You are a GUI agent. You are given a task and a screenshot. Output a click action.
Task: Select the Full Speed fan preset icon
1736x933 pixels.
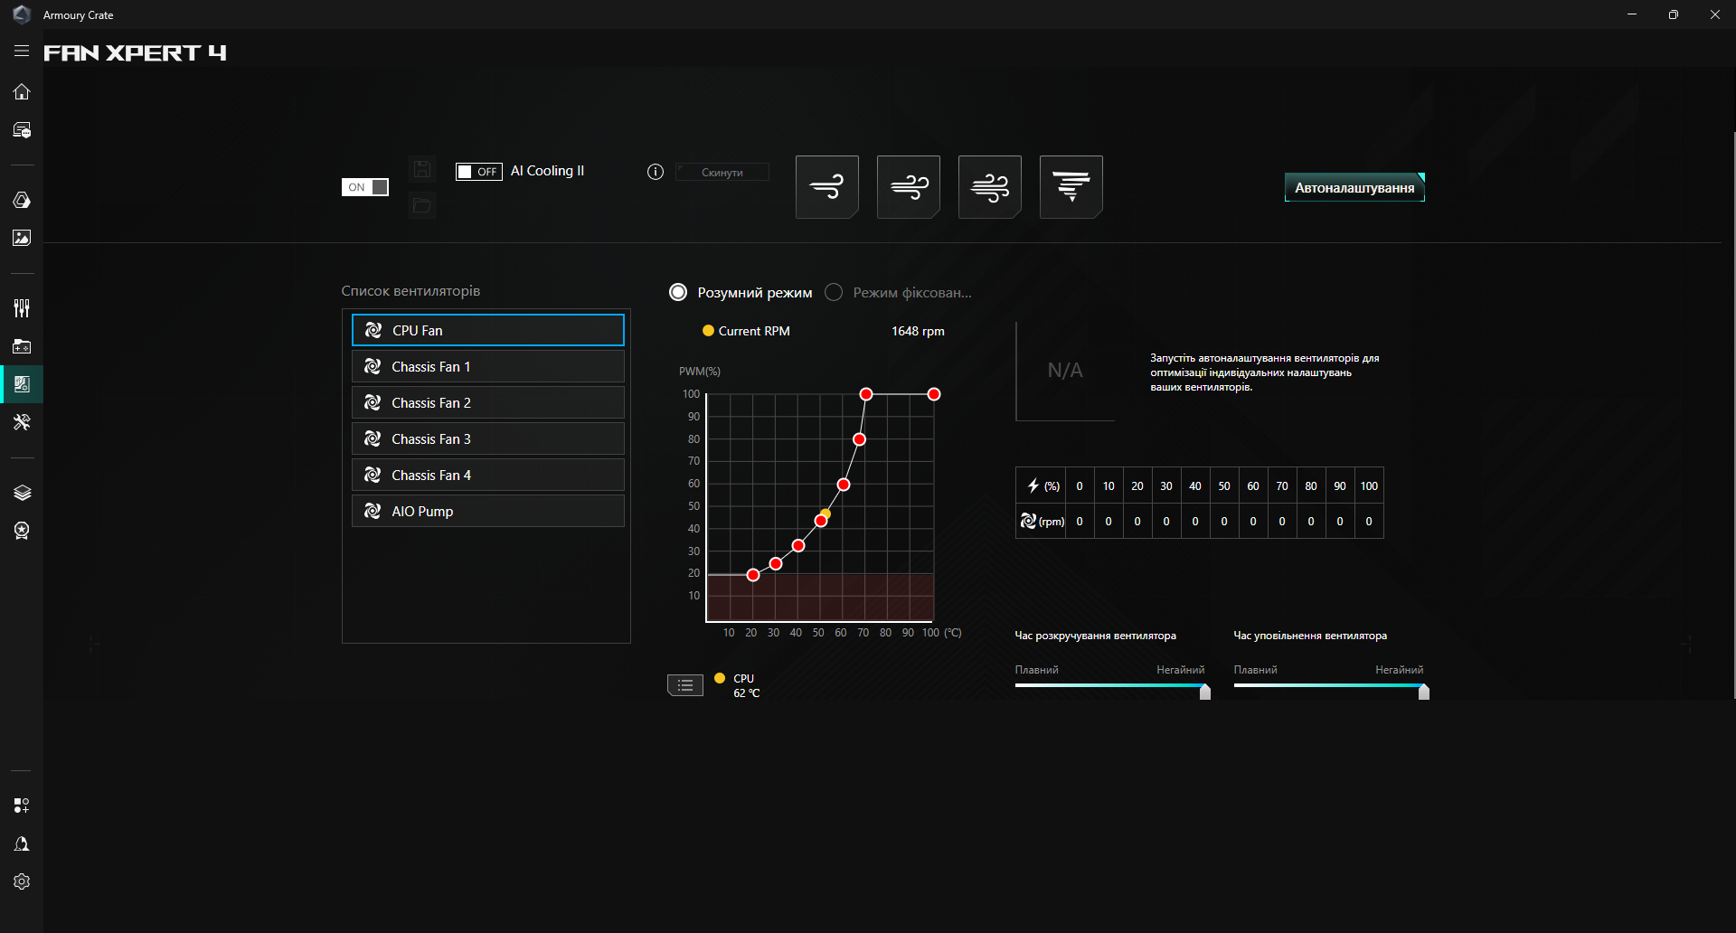click(1071, 187)
